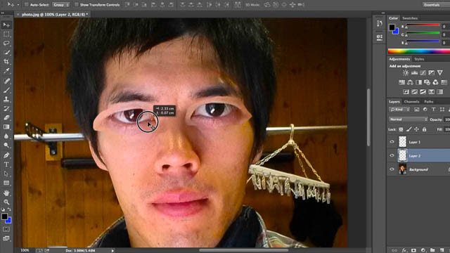450x253 pixels.
Task: Select the Horizontal Type tool
Action: (x=6, y=164)
